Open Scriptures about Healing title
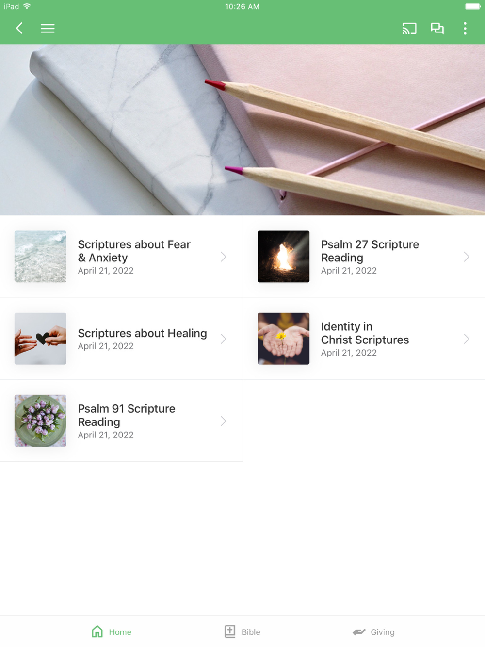 tap(143, 333)
